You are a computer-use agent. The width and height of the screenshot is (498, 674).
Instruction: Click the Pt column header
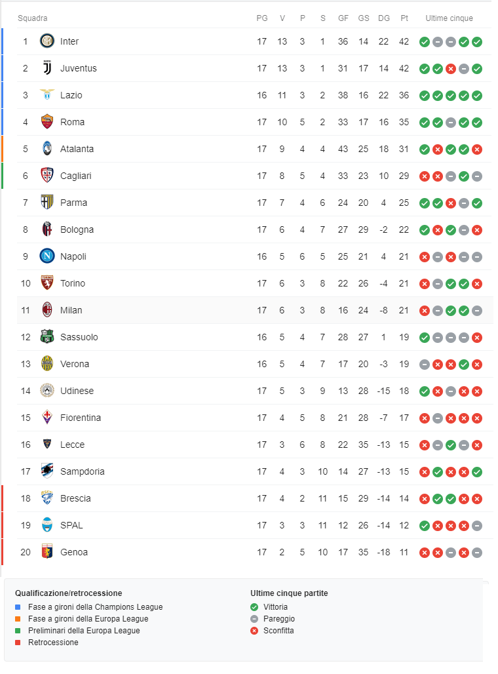(x=404, y=18)
